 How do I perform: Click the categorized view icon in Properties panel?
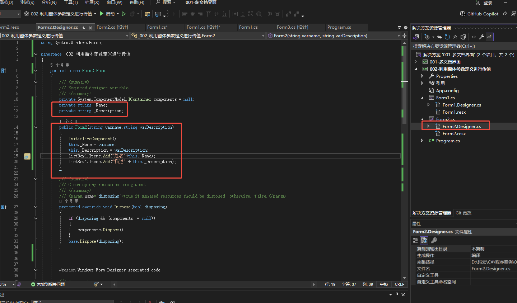point(416,240)
